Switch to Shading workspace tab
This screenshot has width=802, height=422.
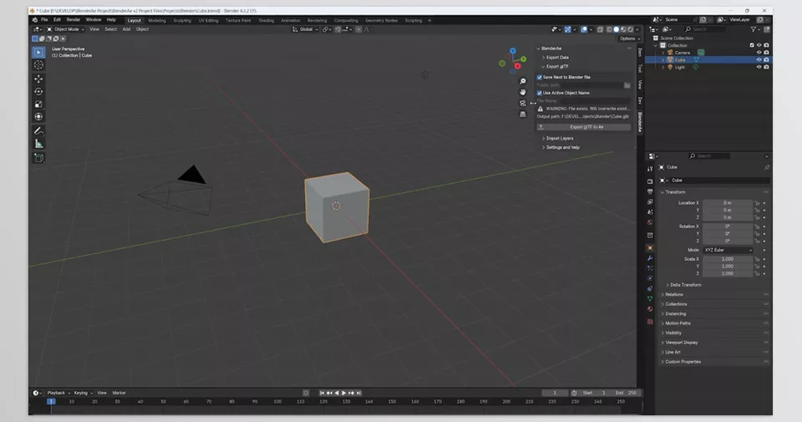point(266,20)
